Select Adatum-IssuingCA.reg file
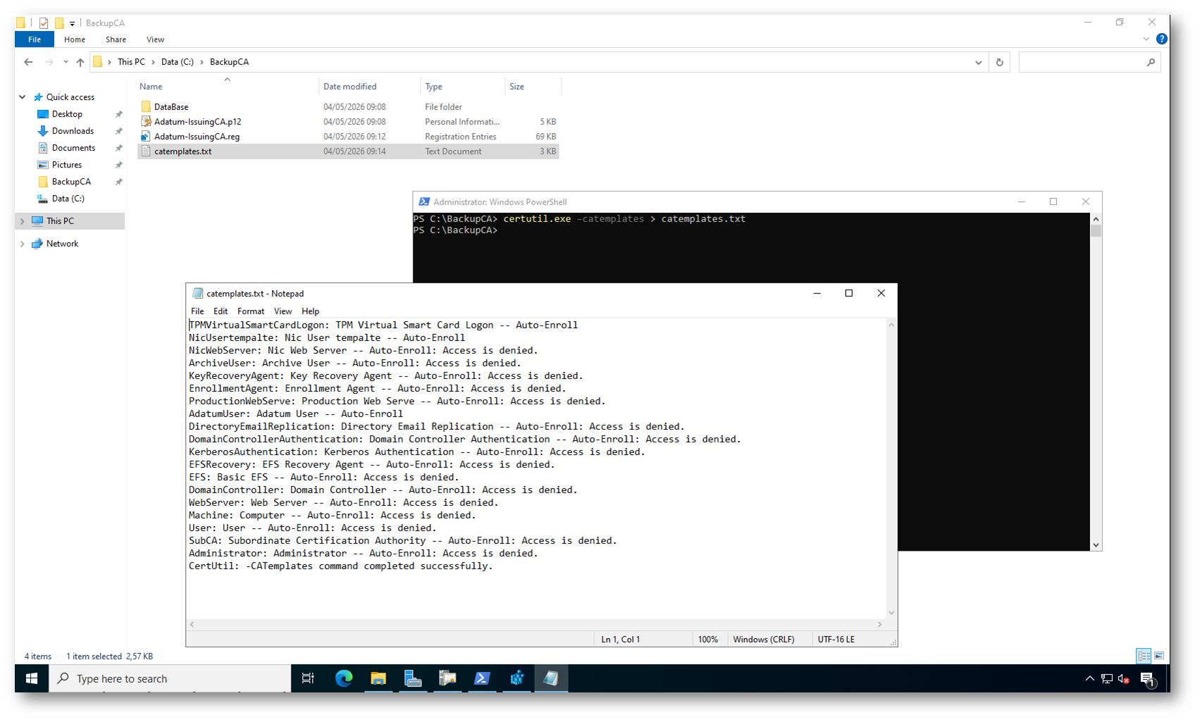This screenshot has width=1200, height=722. pyautogui.click(x=197, y=137)
